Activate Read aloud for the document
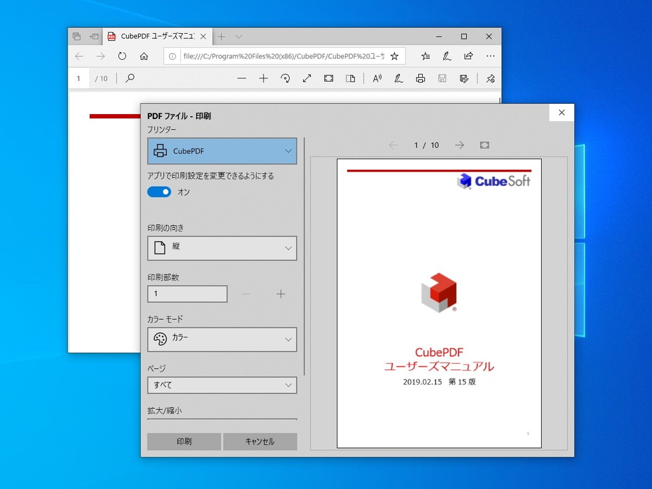Screen dimensions: 652x489 pos(377,78)
